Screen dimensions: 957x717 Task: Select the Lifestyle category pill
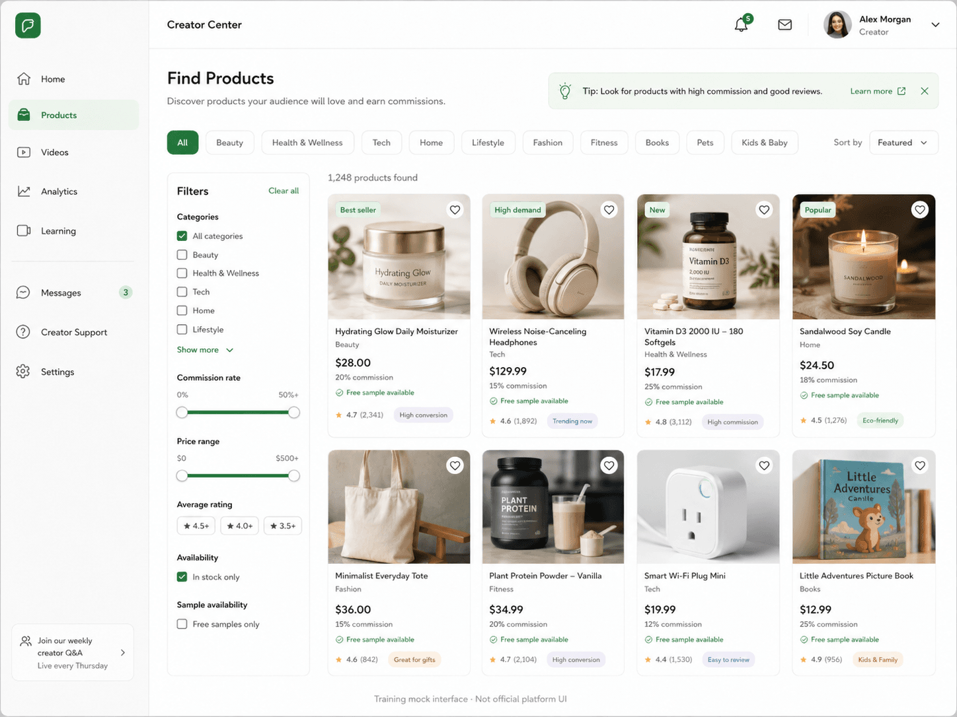[488, 143]
